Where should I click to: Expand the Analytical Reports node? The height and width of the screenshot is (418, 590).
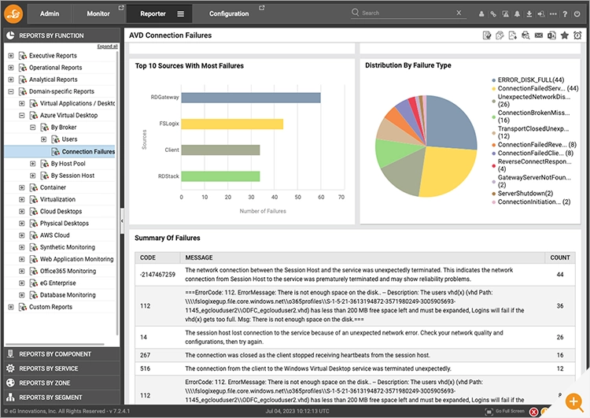11,80
